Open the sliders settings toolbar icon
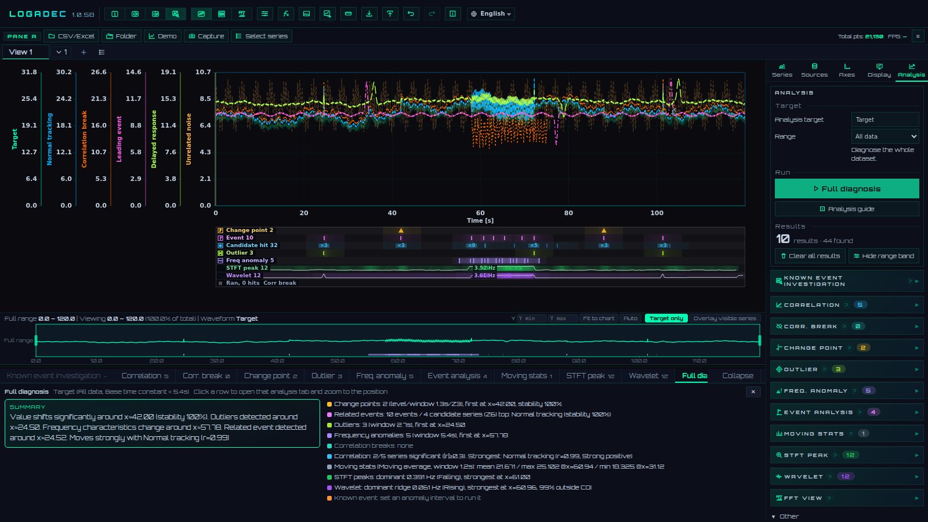Screen dimensions: 928x522 [x=264, y=14]
